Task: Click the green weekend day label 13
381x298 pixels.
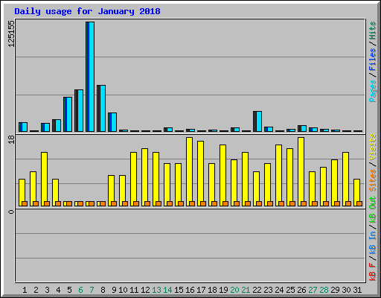Action: 156,290
